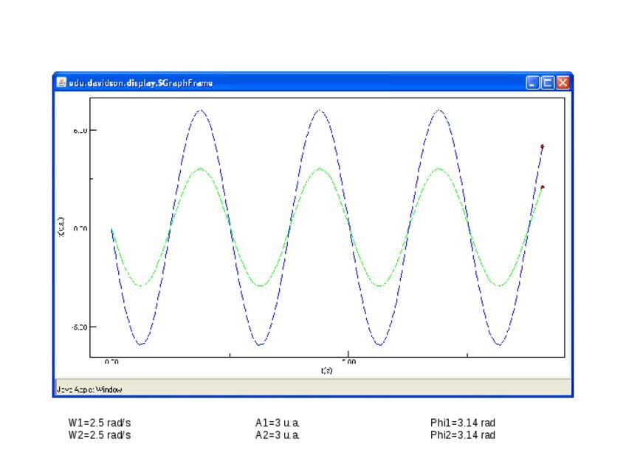Click the A2=3 u.a. label
Viewport: 626px width, 470px height.
(x=278, y=435)
